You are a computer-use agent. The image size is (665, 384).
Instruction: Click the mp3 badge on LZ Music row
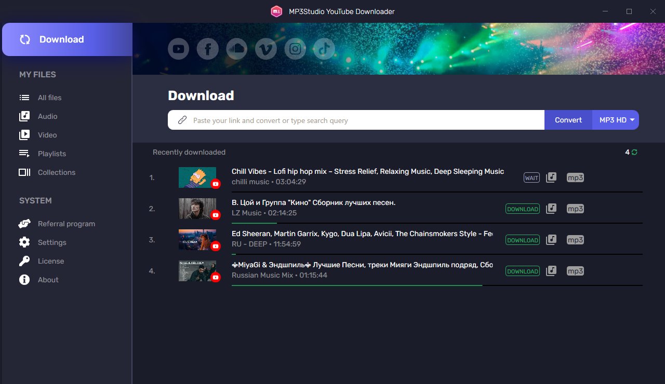(x=575, y=209)
